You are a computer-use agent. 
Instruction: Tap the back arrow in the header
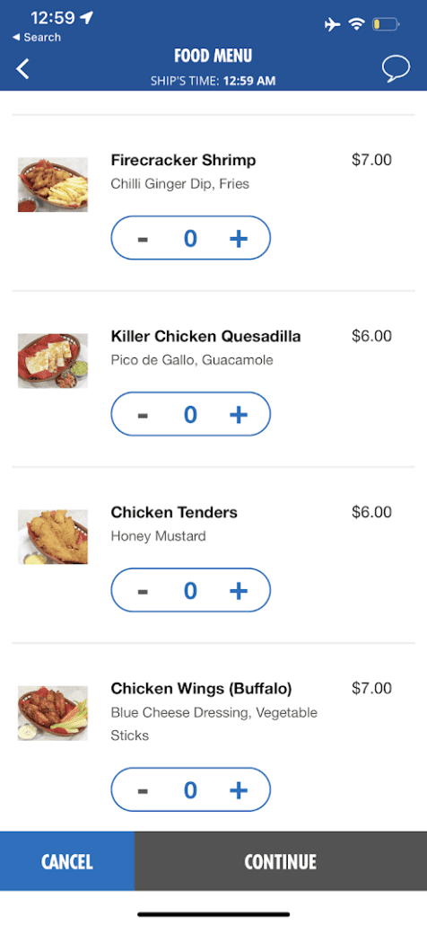pyautogui.click(x=22, y=69)
